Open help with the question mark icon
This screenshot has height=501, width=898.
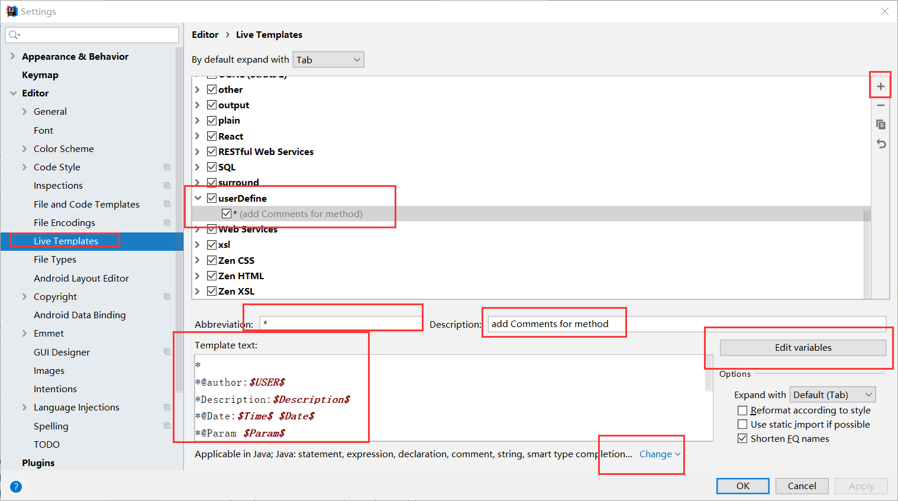(x=16, y=487)
